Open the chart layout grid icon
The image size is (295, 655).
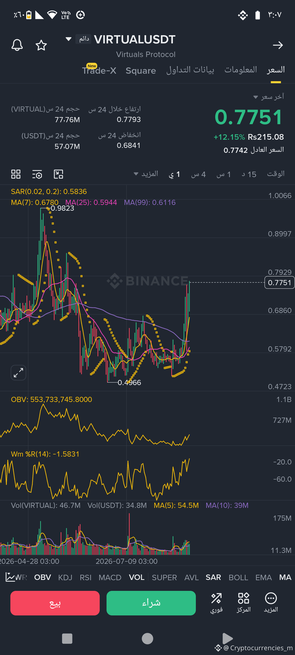point(16,174)
